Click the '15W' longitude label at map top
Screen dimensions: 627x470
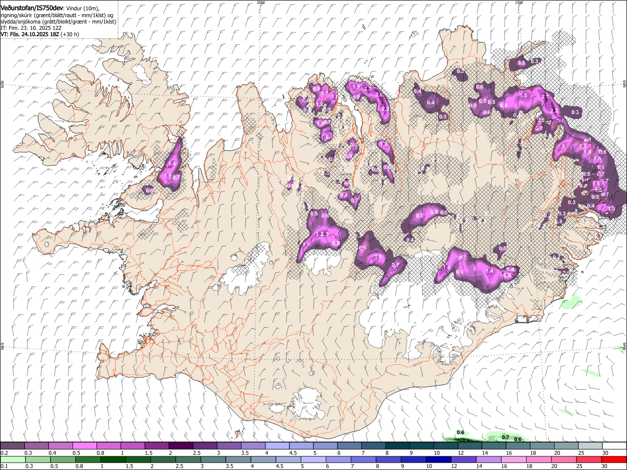[x=519, y=2]
